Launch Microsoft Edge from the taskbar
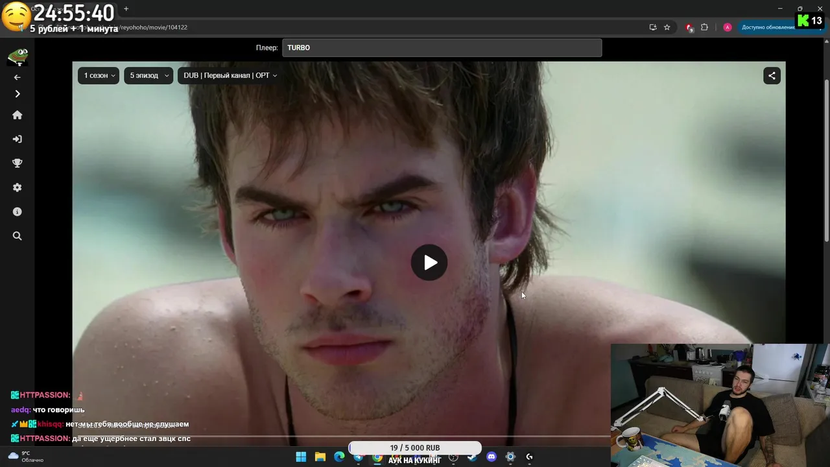This screenshot has width=830, height=467. click(339, 457)
